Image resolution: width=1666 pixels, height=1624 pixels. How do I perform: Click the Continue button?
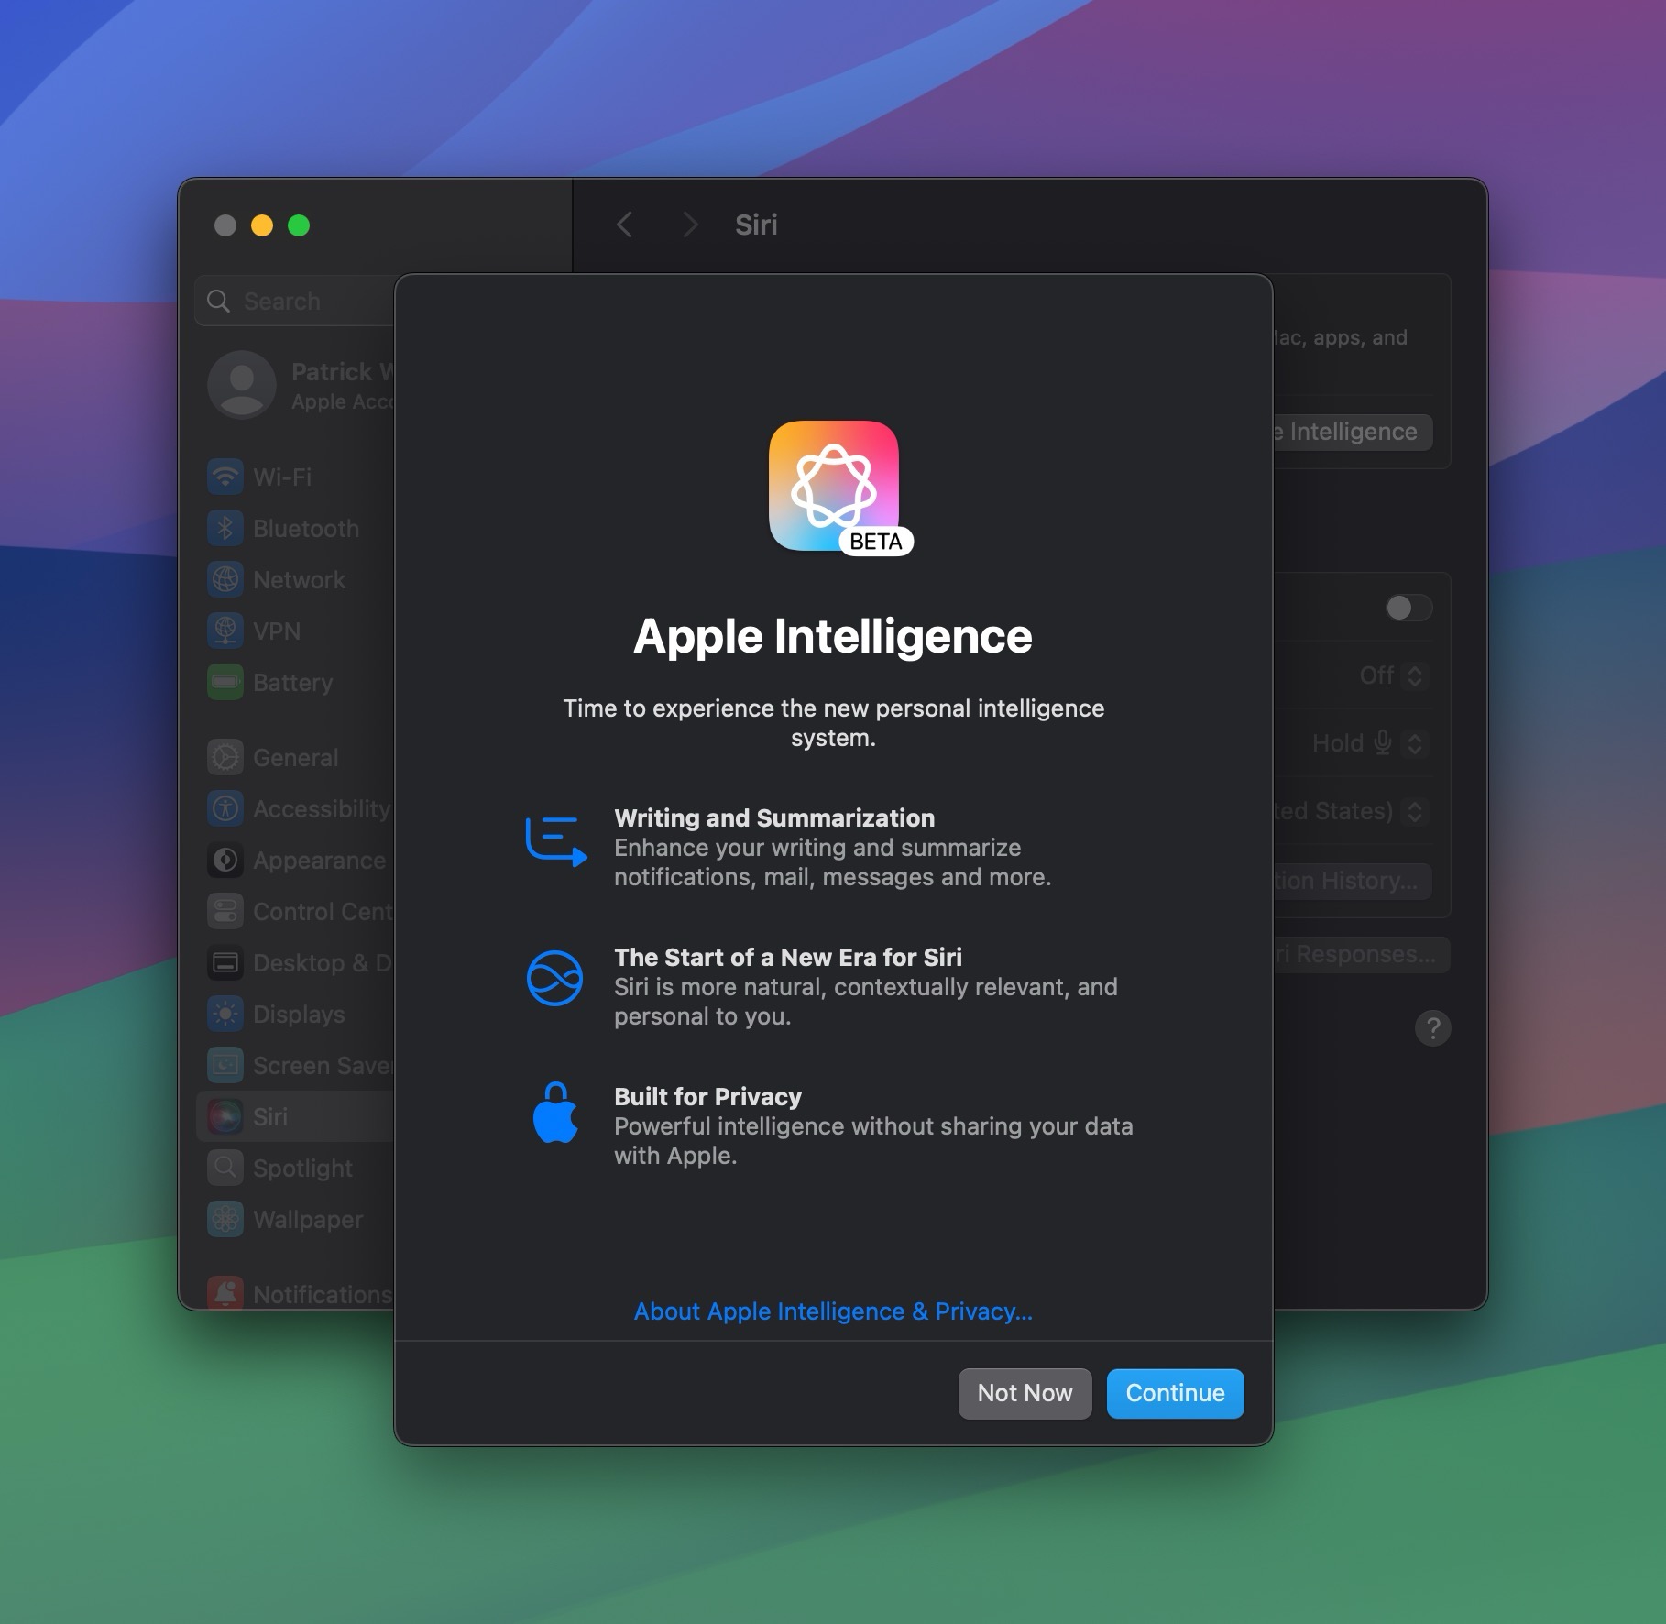pyautogui.click(x=1175, y=1393)
